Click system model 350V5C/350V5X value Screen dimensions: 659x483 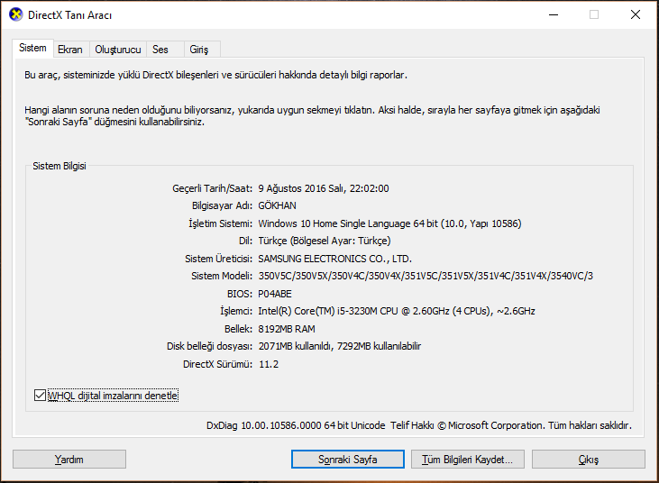click(426, 276)
